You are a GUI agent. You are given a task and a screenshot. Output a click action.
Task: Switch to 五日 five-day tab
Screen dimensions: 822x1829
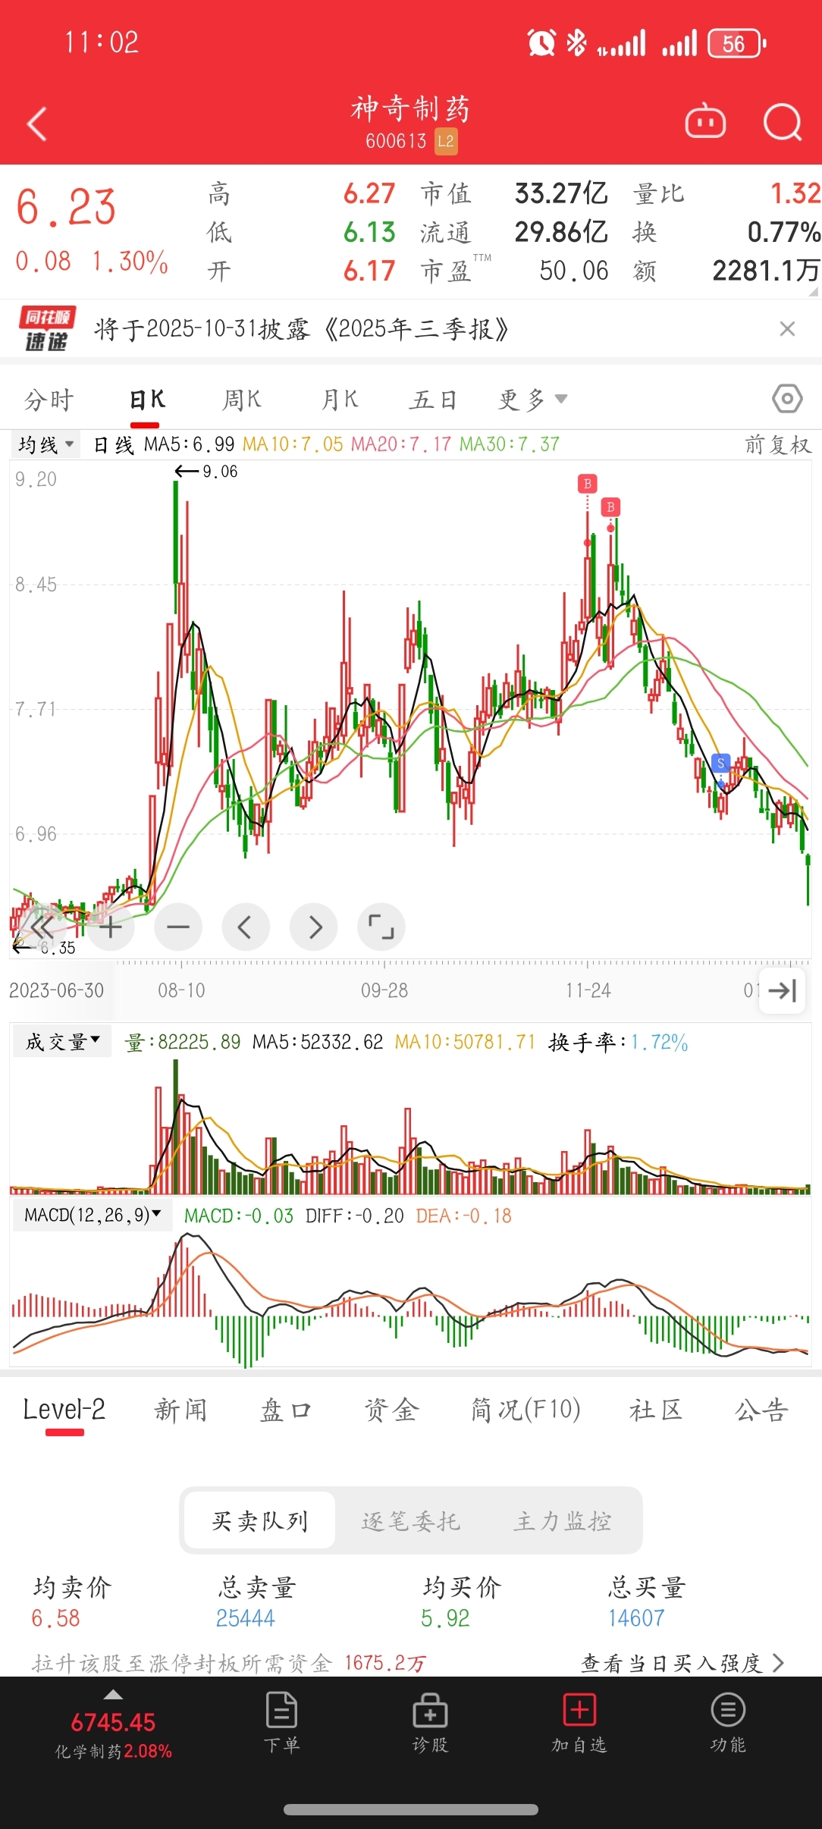(x=434, y=400)
